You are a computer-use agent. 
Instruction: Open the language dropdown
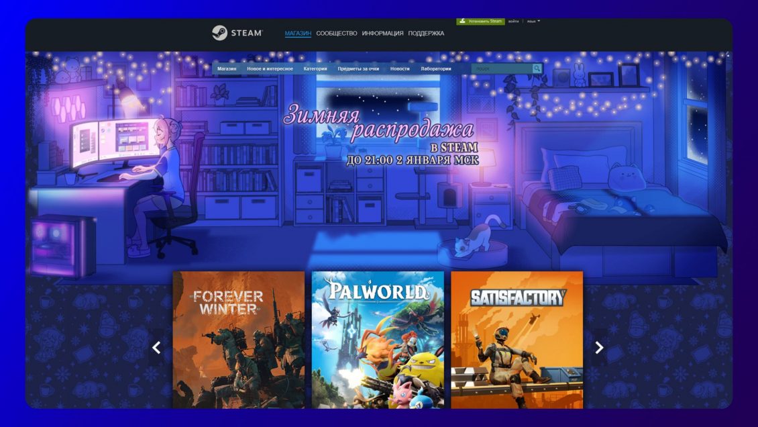(x=533, y=21)
